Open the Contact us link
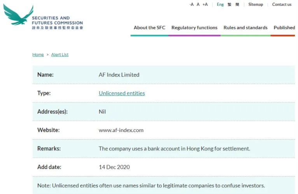 point(282,4)
